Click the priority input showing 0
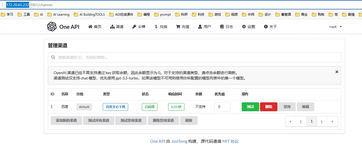 (x=222, y=107)
